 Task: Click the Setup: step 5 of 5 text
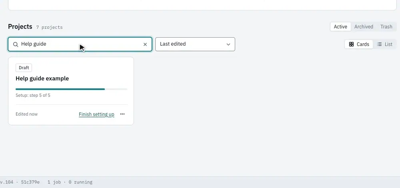tap(33, 96)
